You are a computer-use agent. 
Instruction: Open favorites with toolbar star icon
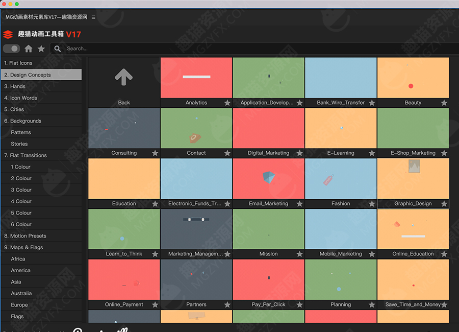click(x=41, y=49)
